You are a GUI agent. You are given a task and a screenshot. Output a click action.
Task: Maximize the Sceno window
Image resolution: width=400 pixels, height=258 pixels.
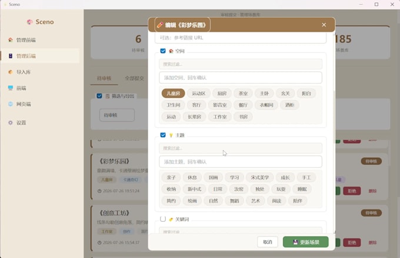pyautogui.click(x=376, y=4)
